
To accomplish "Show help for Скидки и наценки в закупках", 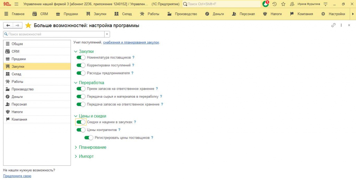I will pos(135,122).
